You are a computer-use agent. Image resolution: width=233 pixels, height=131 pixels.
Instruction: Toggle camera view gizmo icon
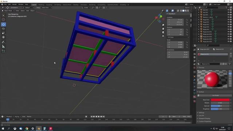(x=163, y=32)
